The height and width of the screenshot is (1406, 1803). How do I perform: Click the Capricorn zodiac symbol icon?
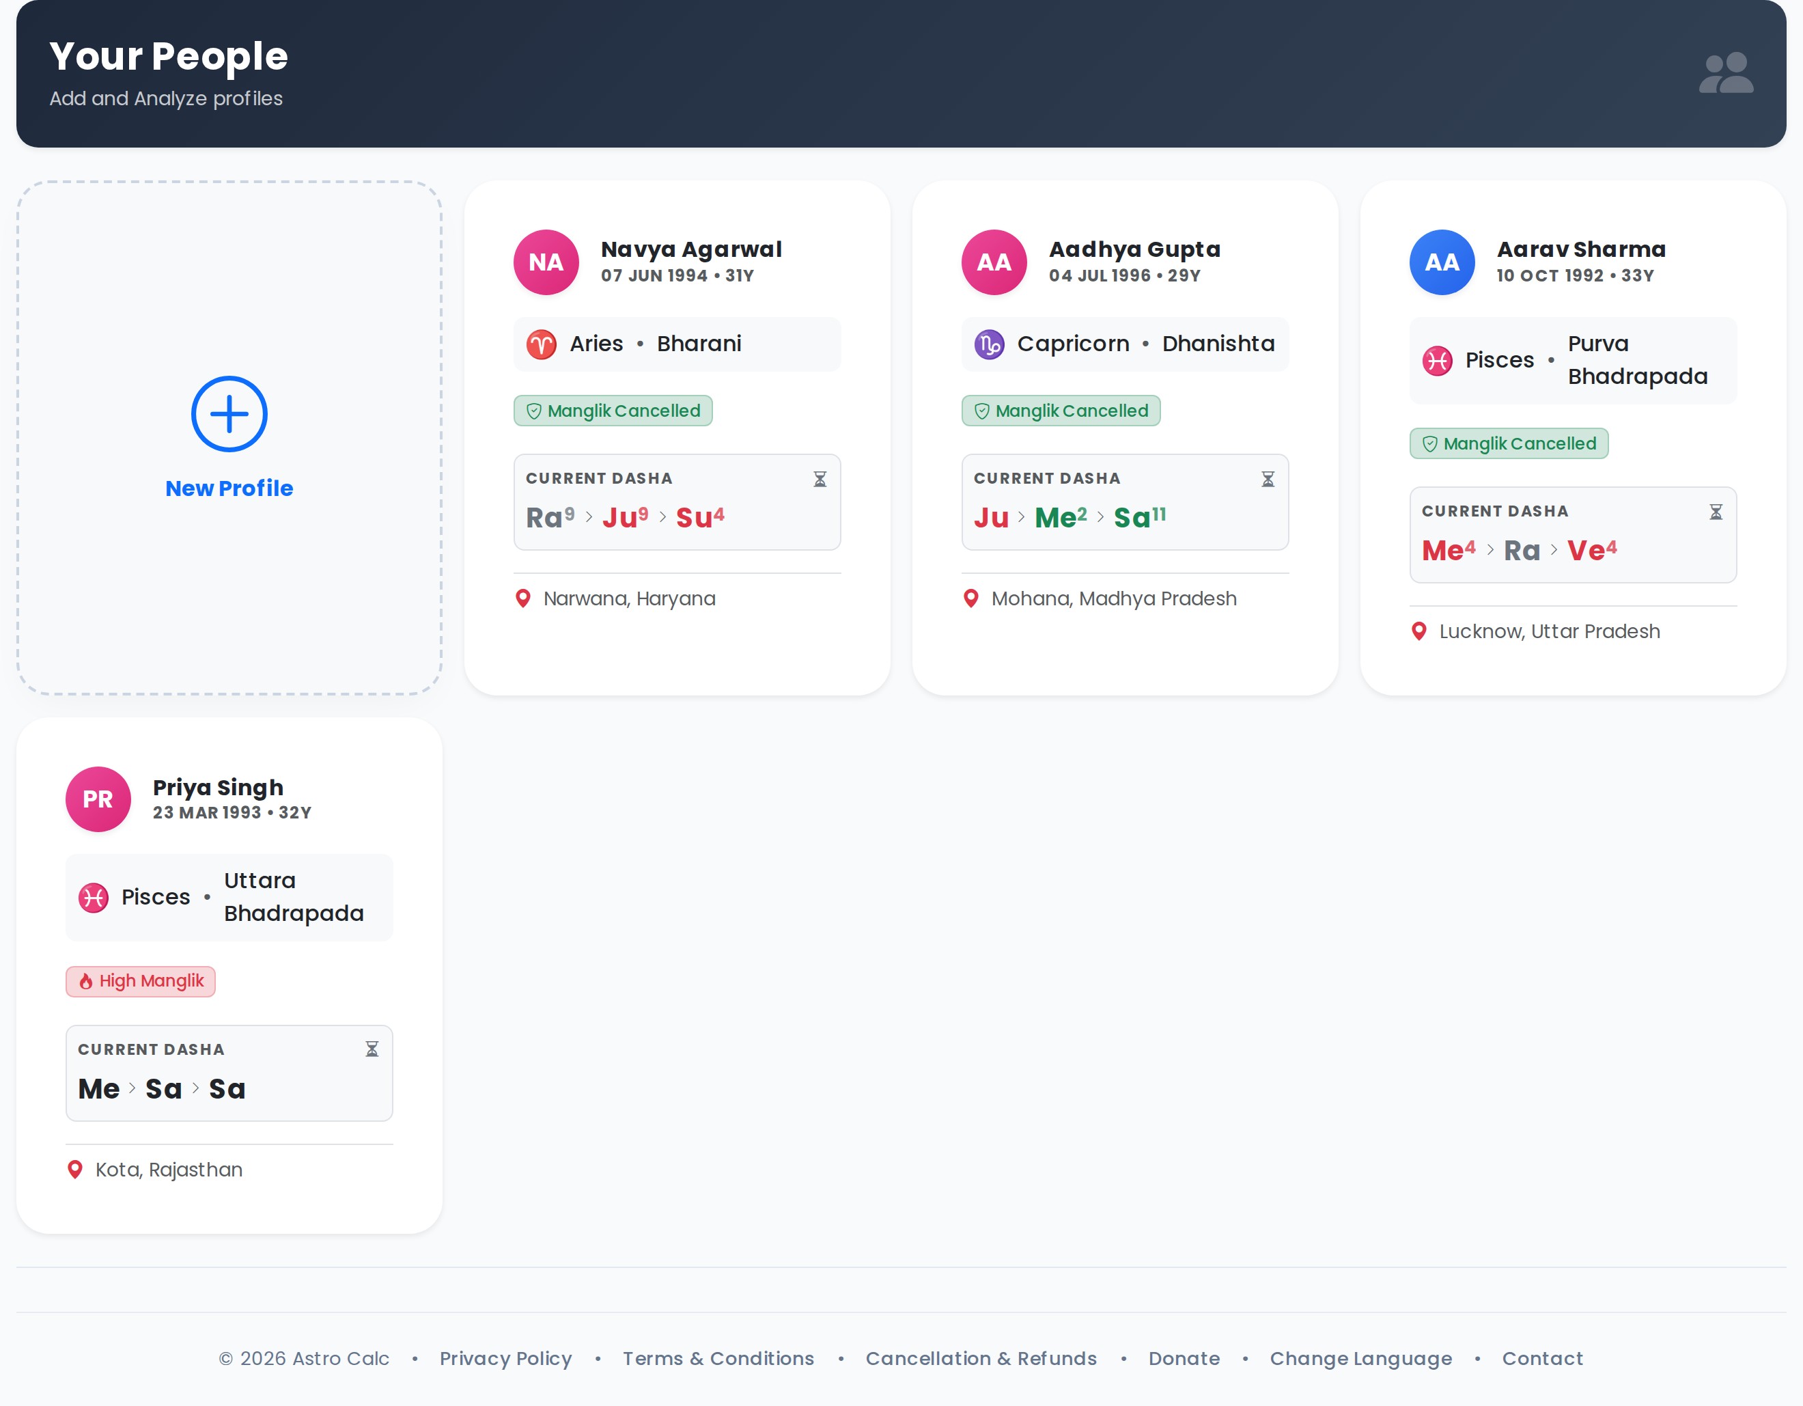(989, 344)
